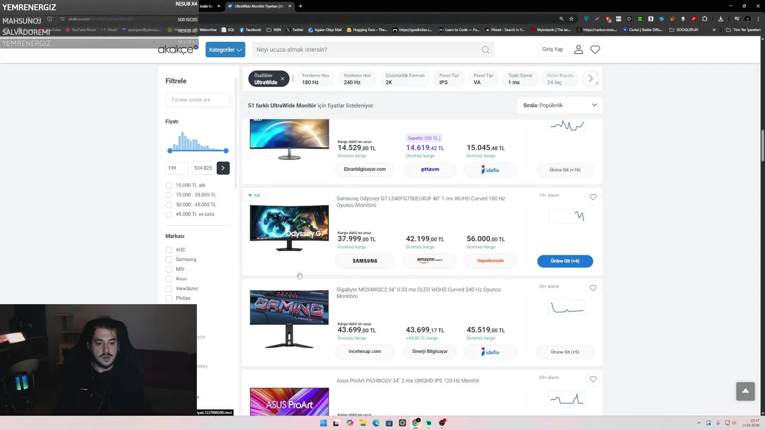
Task: Bookmark this page with the star icon
Action: (x=571, y=19)
